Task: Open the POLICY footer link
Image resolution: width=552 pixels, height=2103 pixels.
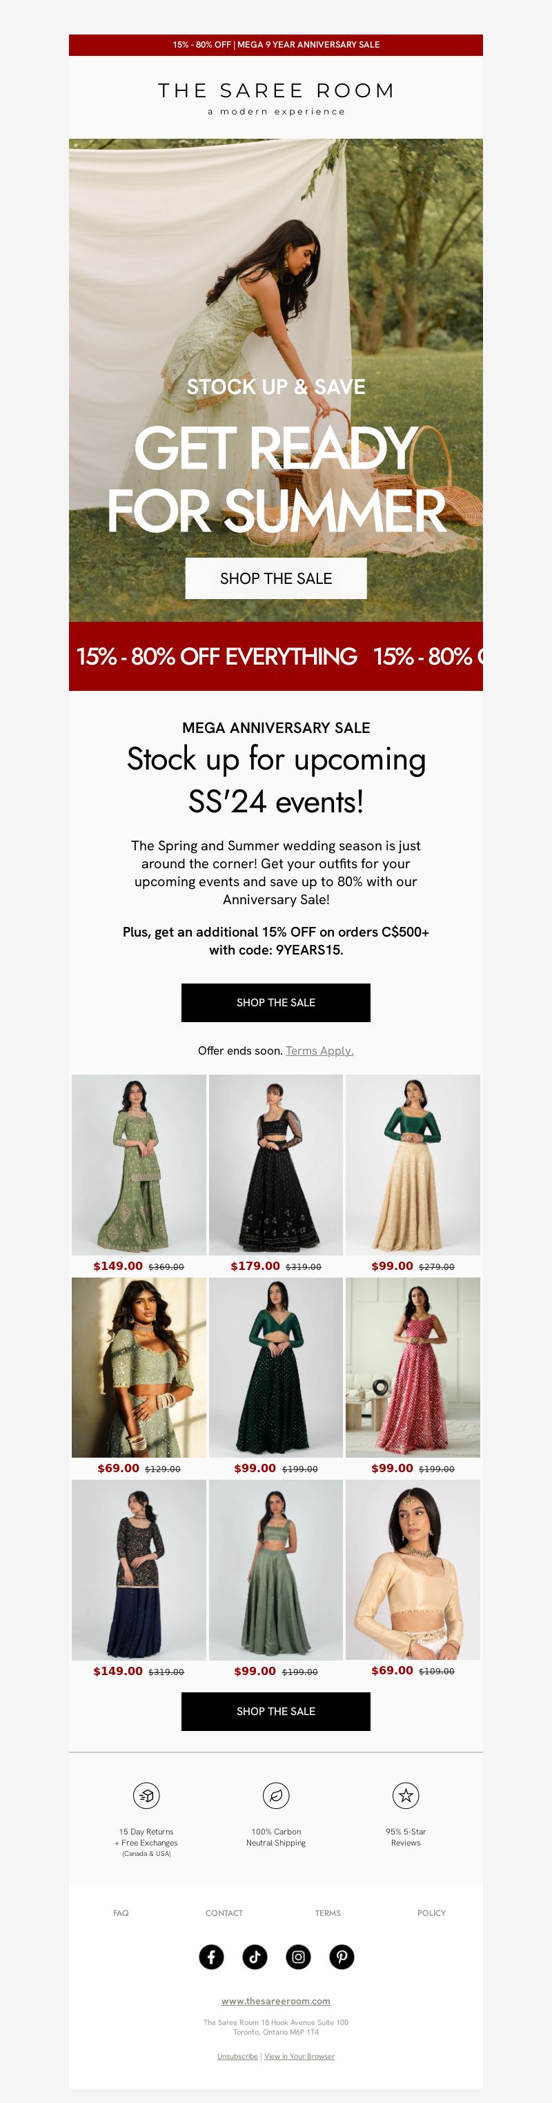Action: (431, 1913)
